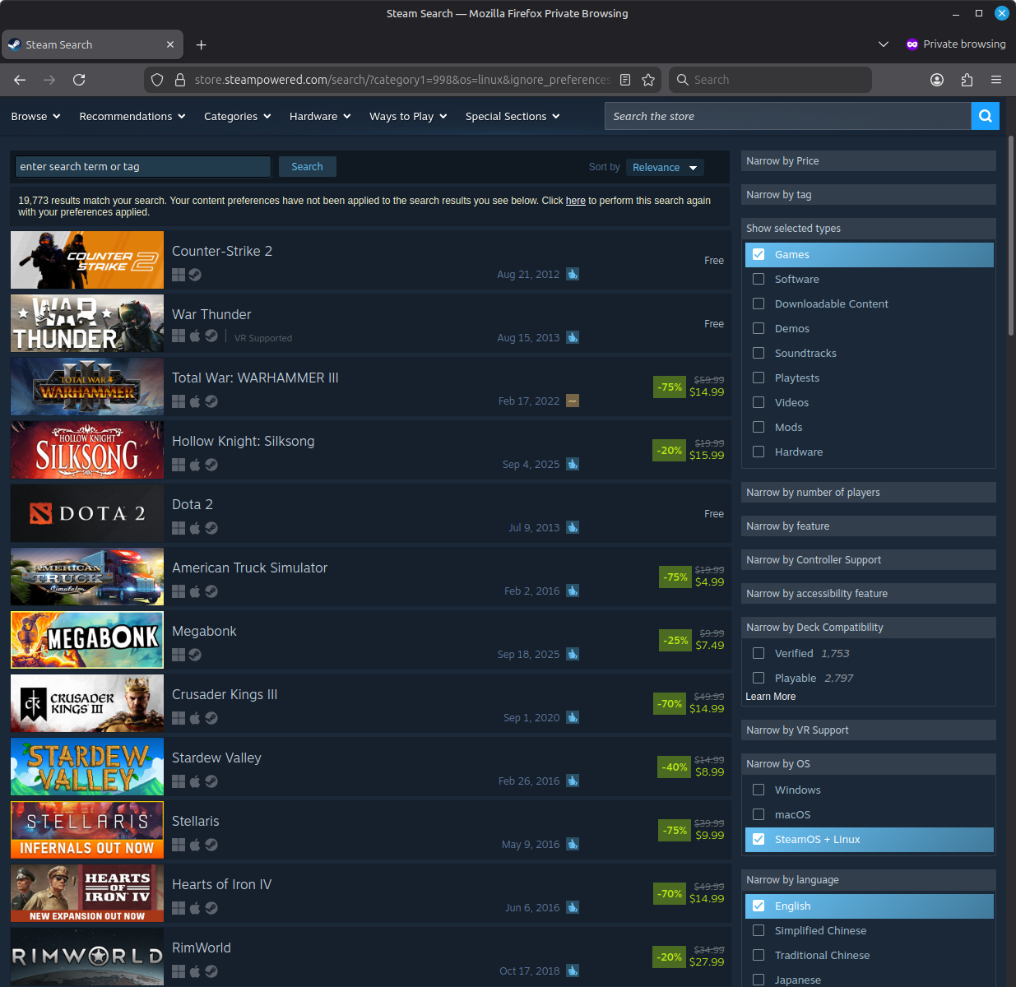
Task: Expand Narrow by tag section
Action: (869, 194)
